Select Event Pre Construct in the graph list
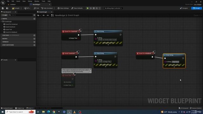Screen dimensions: 203x114 tap(11, 24)
